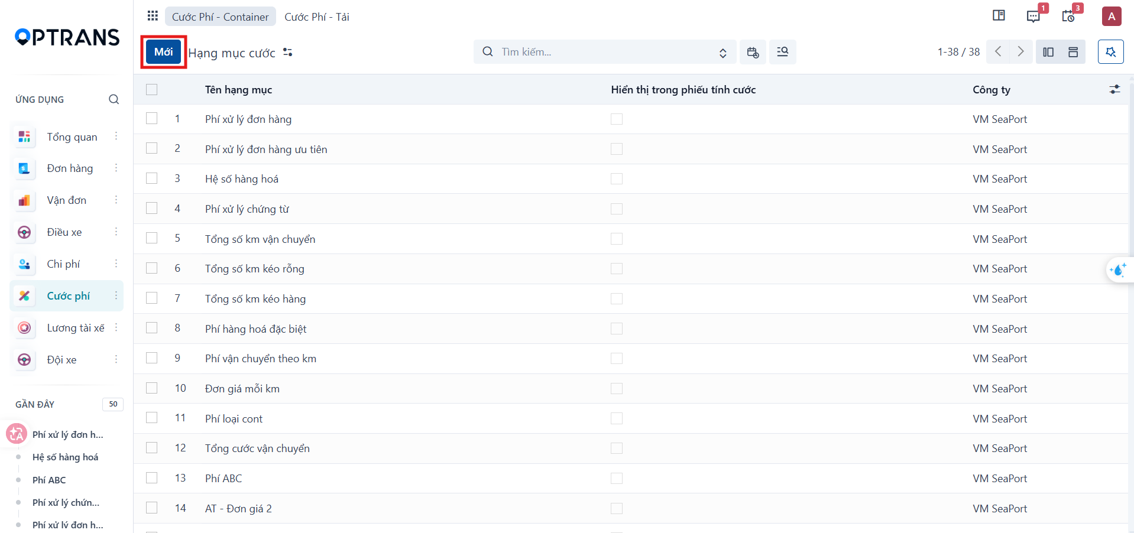Open options menu for Đội xe app
This screenshot has width=1134, height=533.
116,359
